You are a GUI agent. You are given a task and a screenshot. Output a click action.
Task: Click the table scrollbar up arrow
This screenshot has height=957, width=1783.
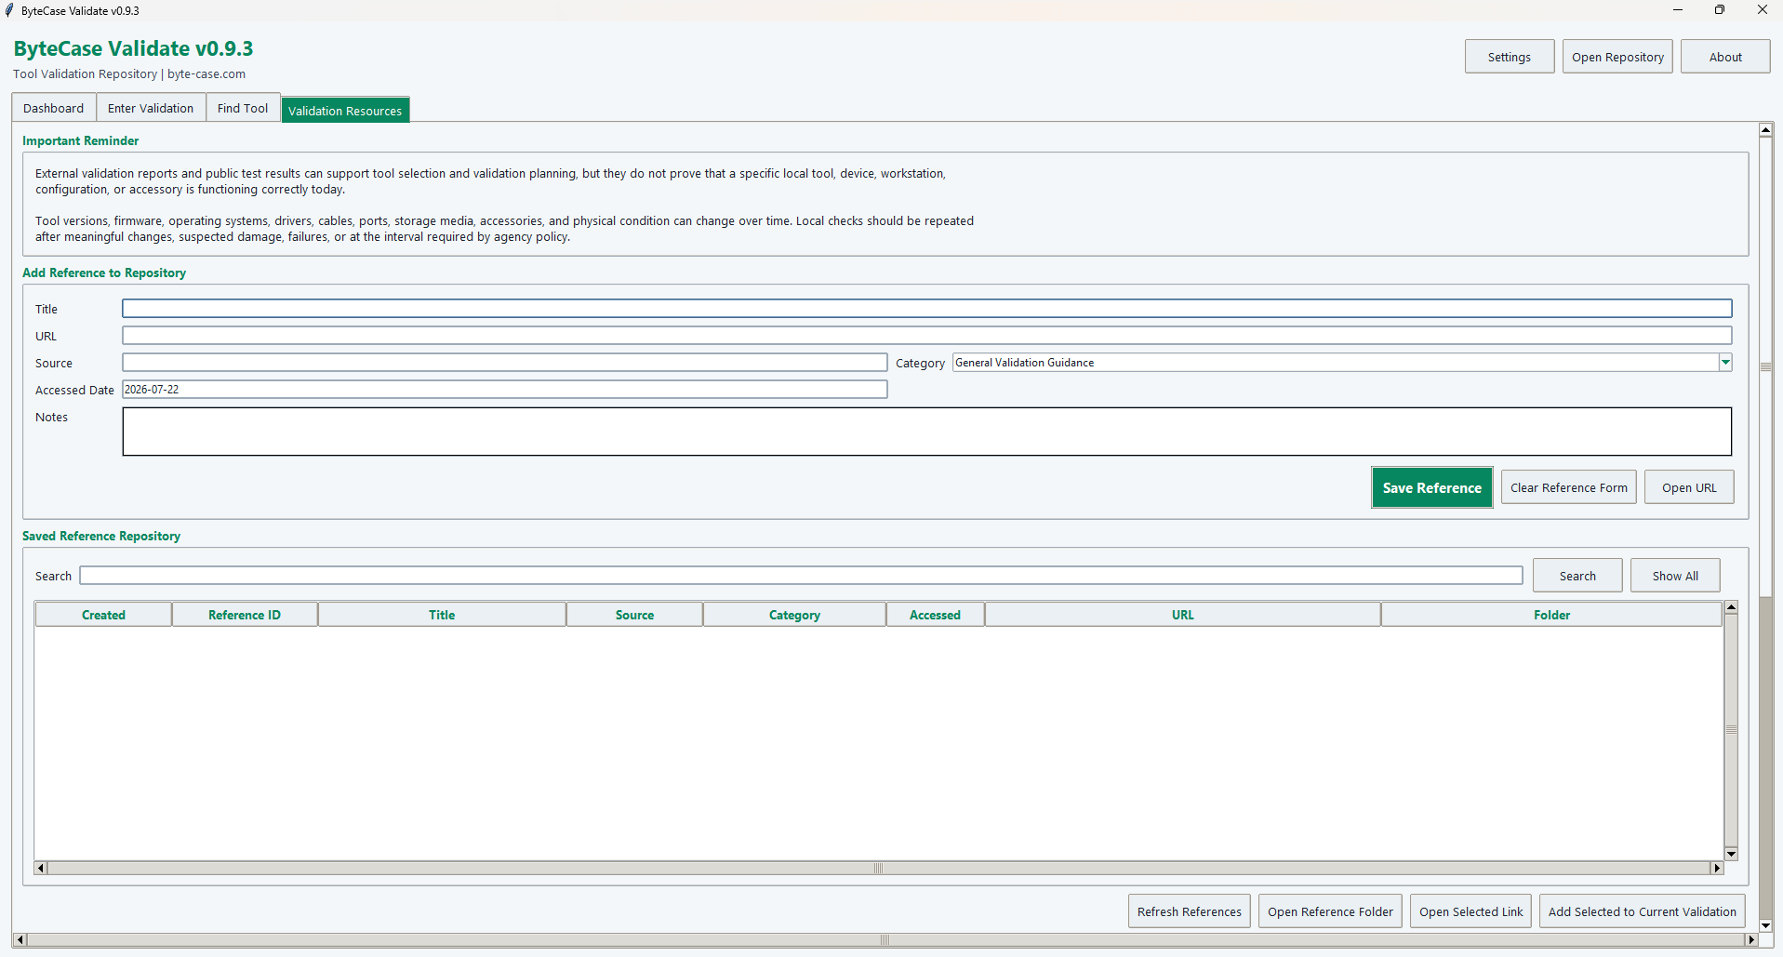click(1731, 607)
